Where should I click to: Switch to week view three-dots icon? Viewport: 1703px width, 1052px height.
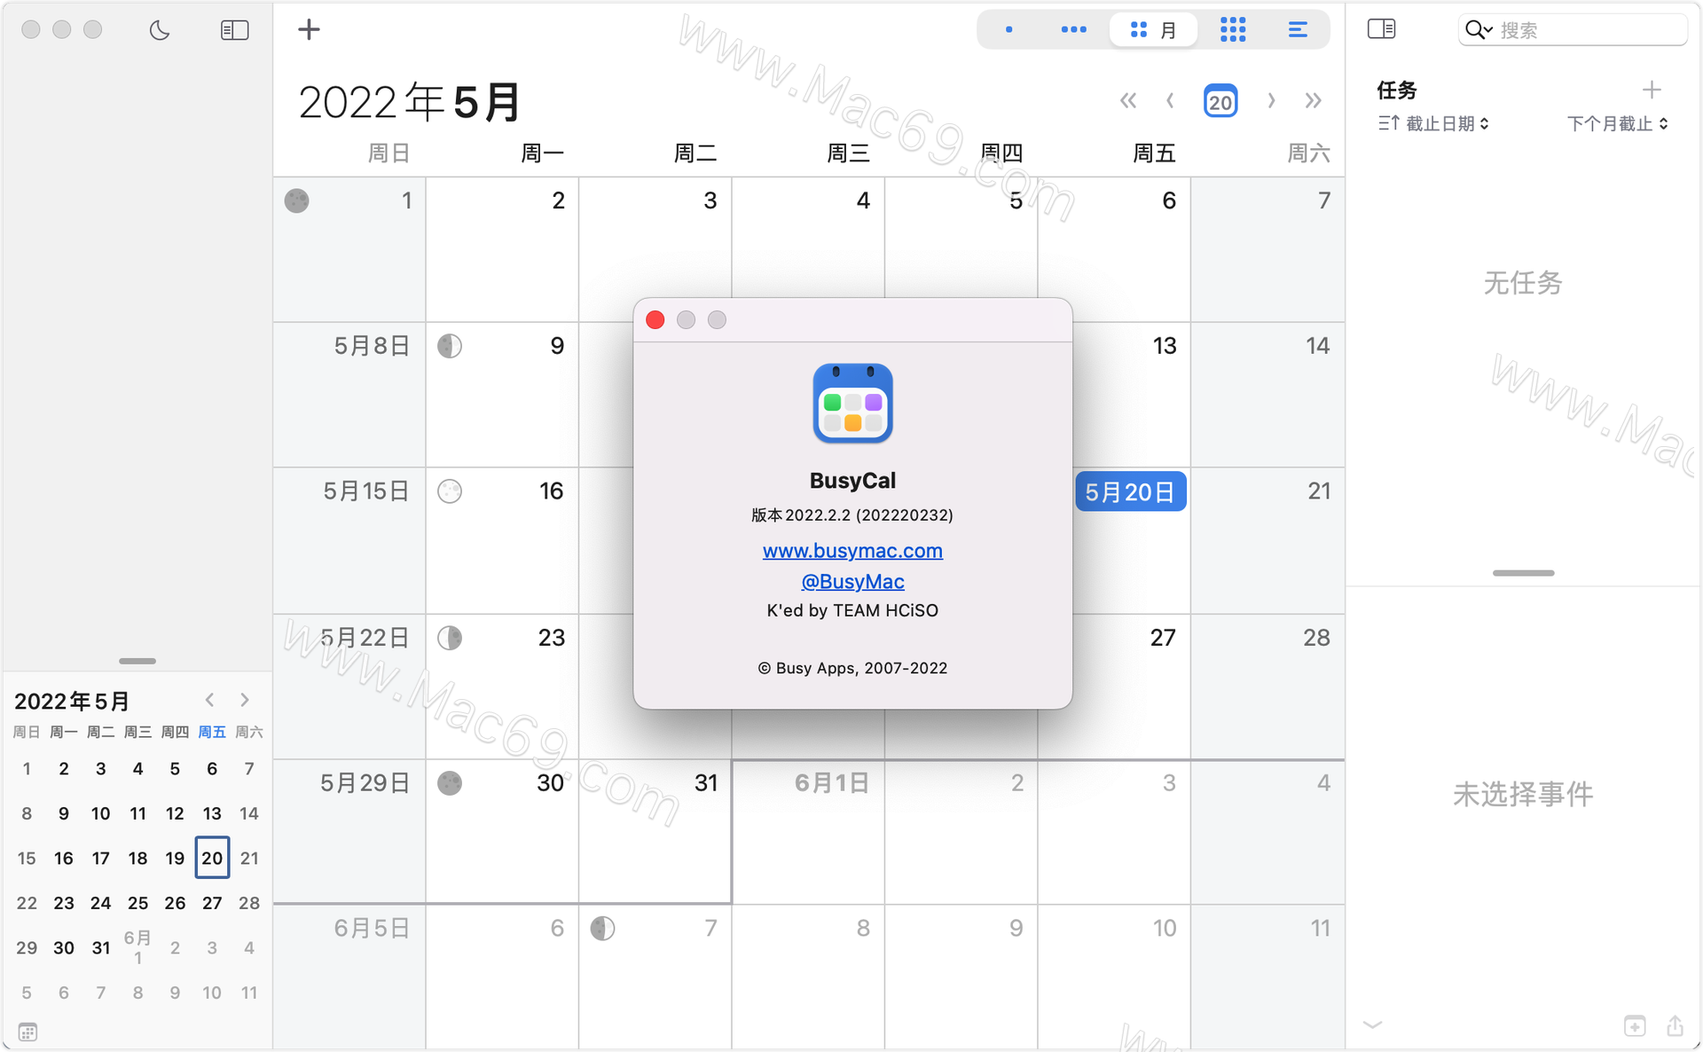pyautogui.click(x=1073, y=29)
